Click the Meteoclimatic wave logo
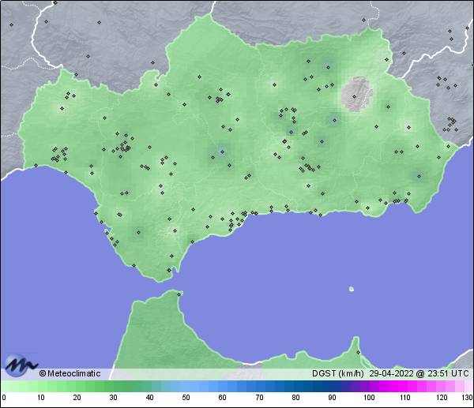 pos(21,365)
